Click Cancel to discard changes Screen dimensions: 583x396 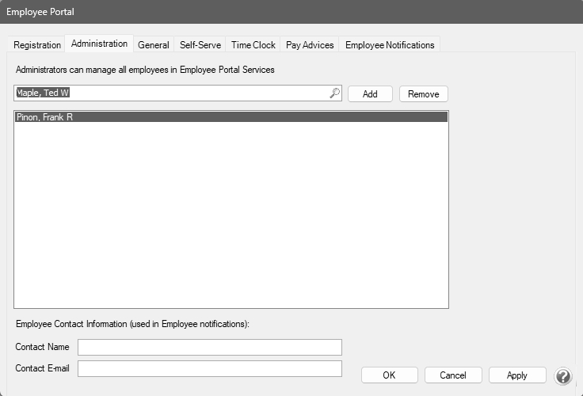click(x=453, y=375)
